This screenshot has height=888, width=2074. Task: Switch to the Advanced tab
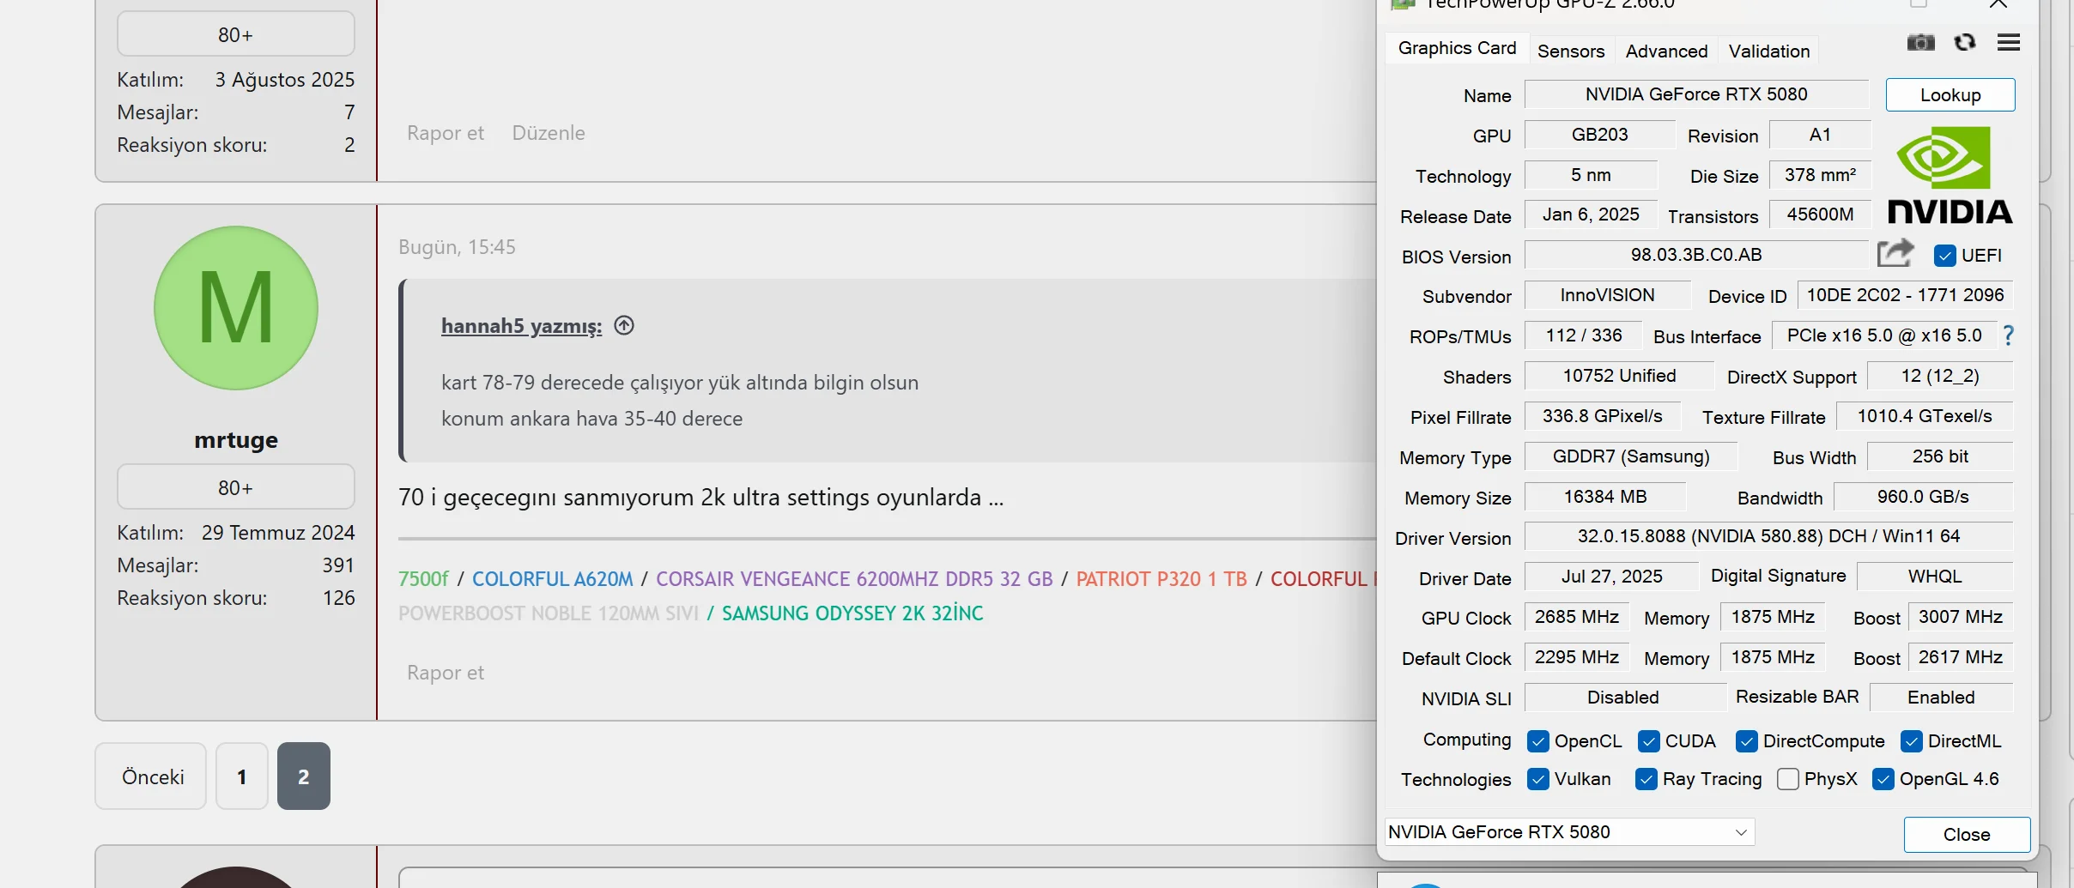click(x=1666, y=51)
